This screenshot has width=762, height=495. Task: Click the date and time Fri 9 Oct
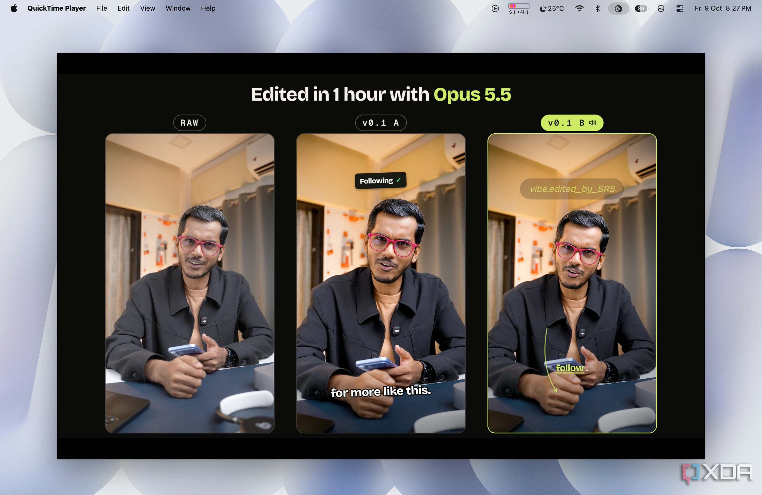[x=723, y=8]
